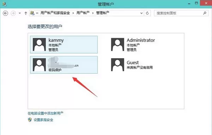Open 设置家庭安全 link
The image size is (212, 135).
pos(43,120)
